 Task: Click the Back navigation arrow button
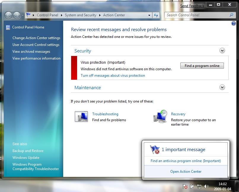coord(9,15)
